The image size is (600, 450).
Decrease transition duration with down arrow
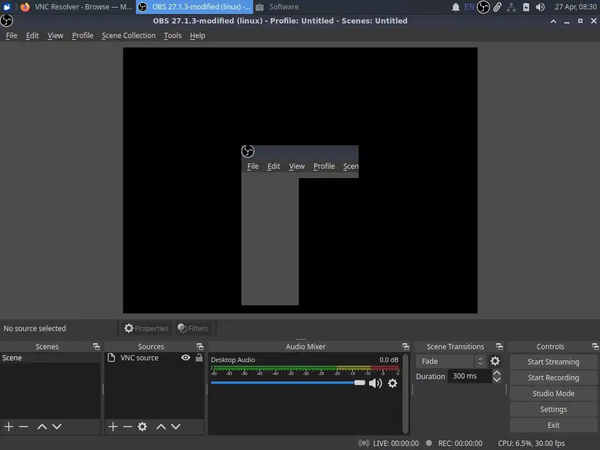(497, 380)
